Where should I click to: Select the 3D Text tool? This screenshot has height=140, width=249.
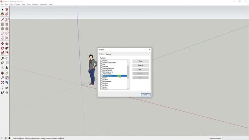click(7, 68)
